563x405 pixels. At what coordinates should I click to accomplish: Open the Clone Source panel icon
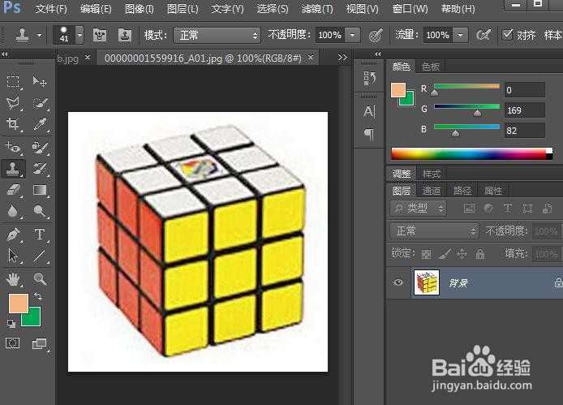click(x=125, y=35)
